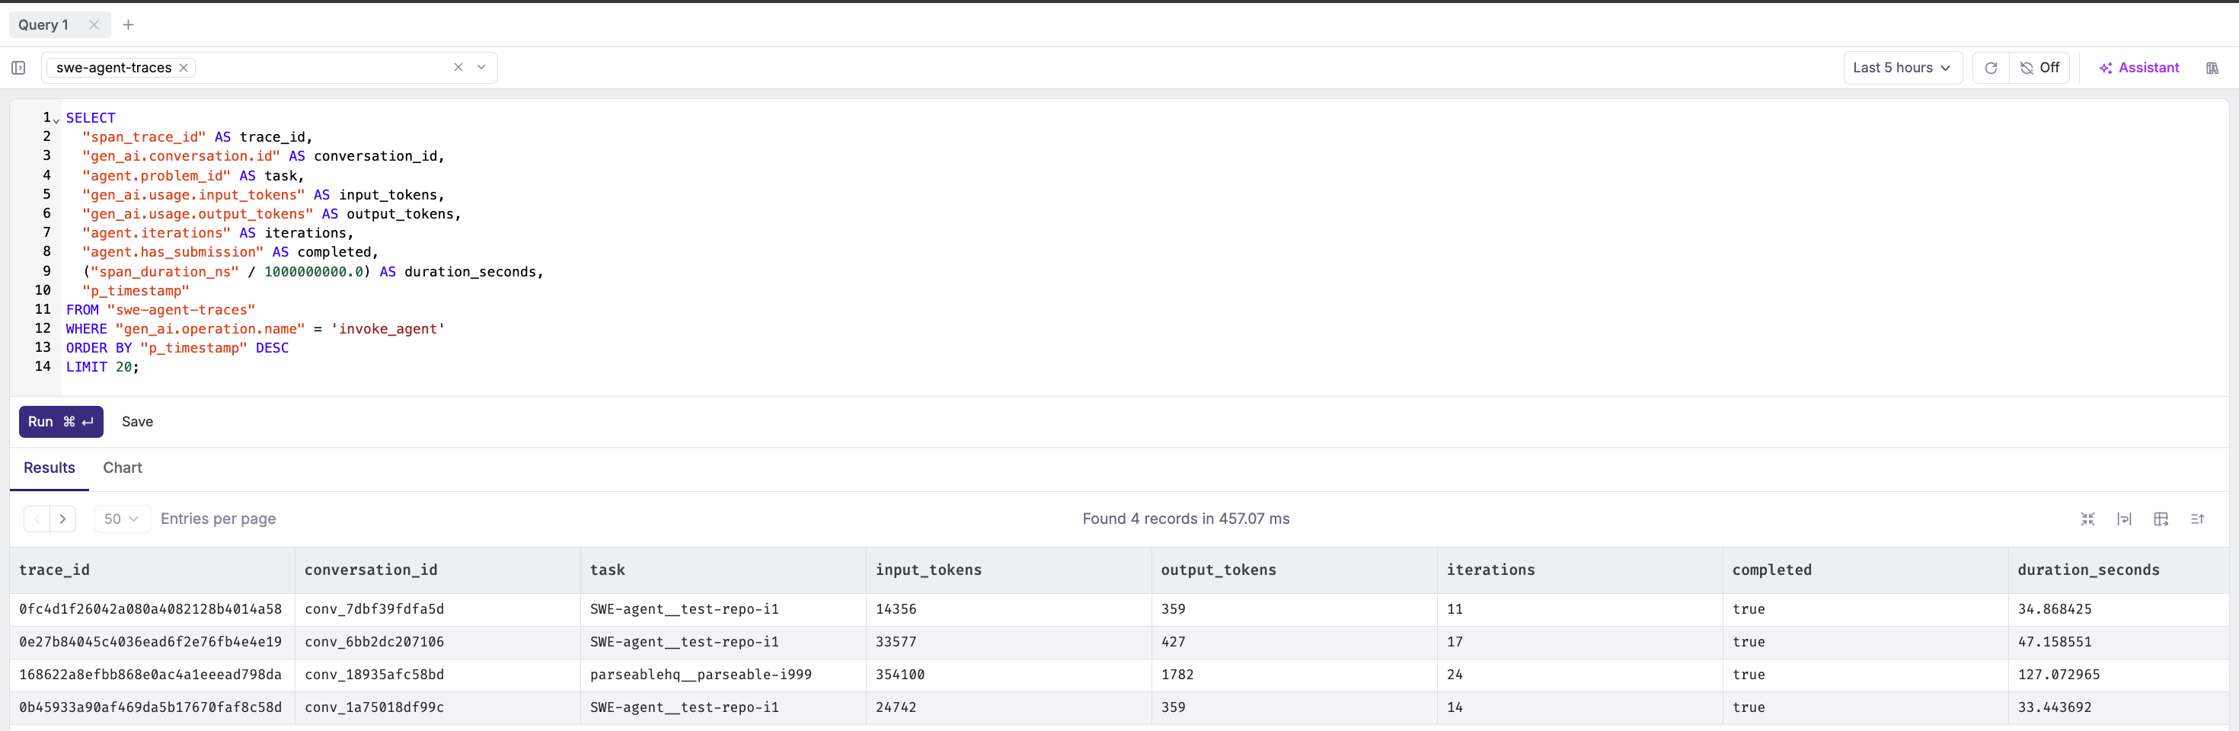The image size is (2239, 731).
Task: Open the library icon beside Assistant
Action: [x=2211, y=68]
